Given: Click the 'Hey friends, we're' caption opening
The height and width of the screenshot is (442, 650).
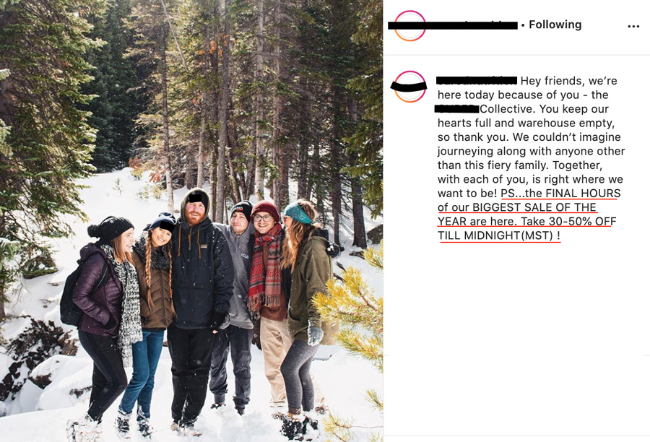Looking at the screenshot, I should [569, 80].
